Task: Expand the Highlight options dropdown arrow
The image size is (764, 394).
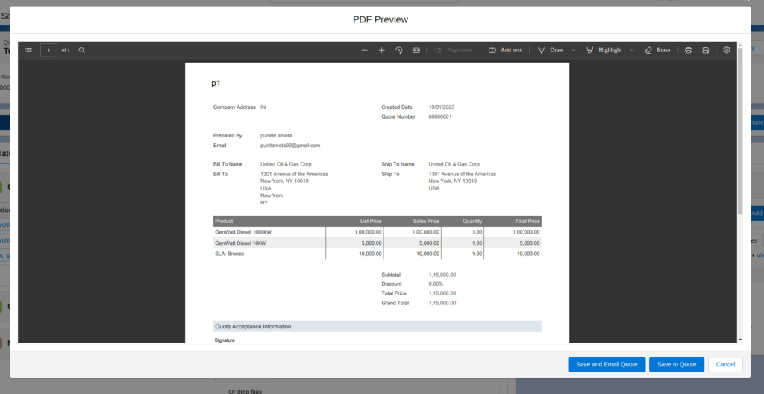Action: [632, 50]
